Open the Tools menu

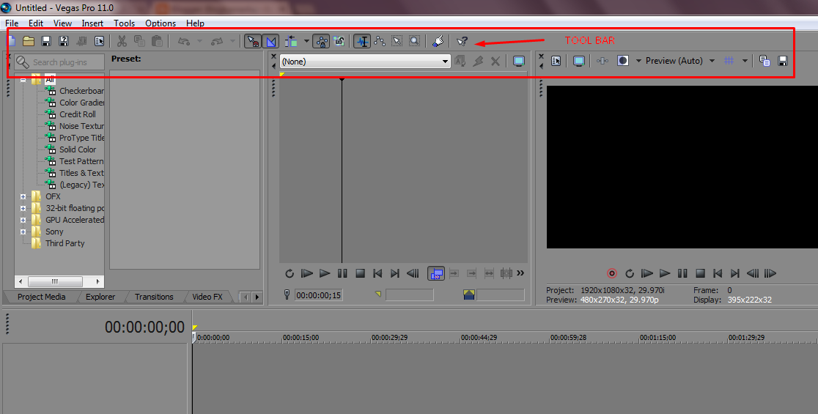[x=124, y=23]
